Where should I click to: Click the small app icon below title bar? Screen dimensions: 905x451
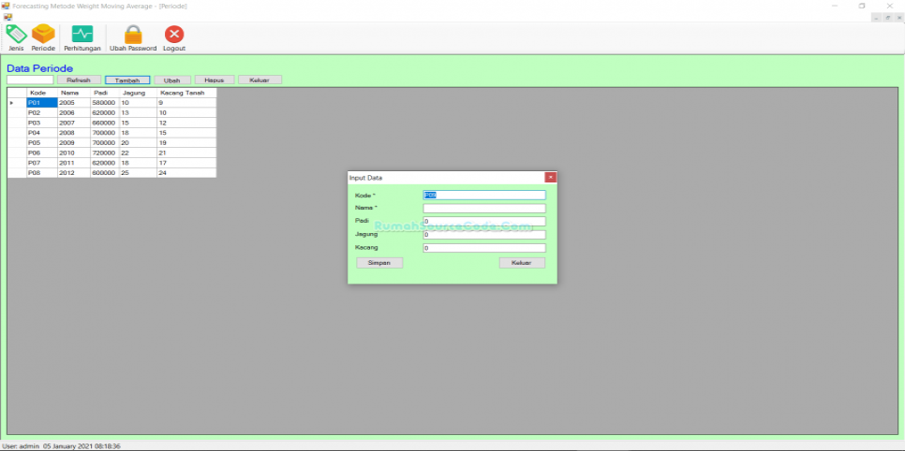(7, 17)
